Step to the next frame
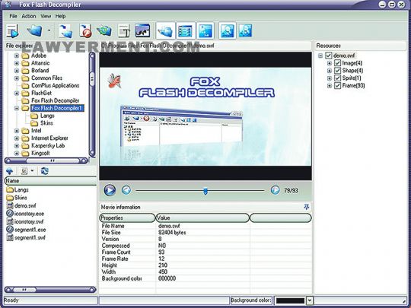Screen dimensions: 411x308 click(x=275, y=190)
